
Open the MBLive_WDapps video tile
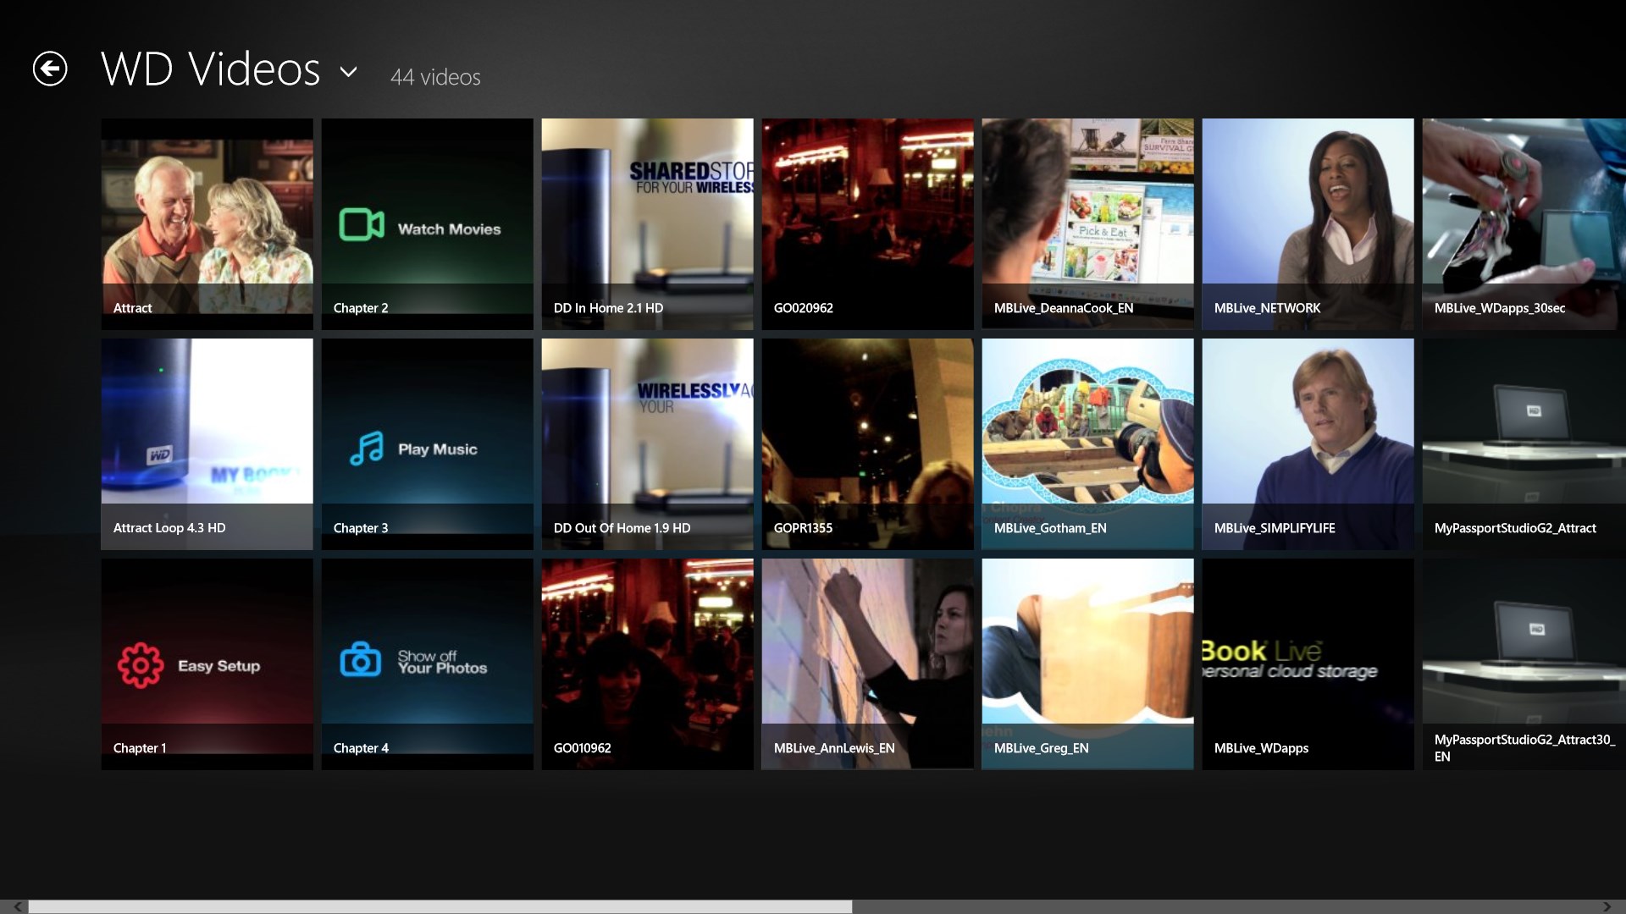coord(1308,663)
